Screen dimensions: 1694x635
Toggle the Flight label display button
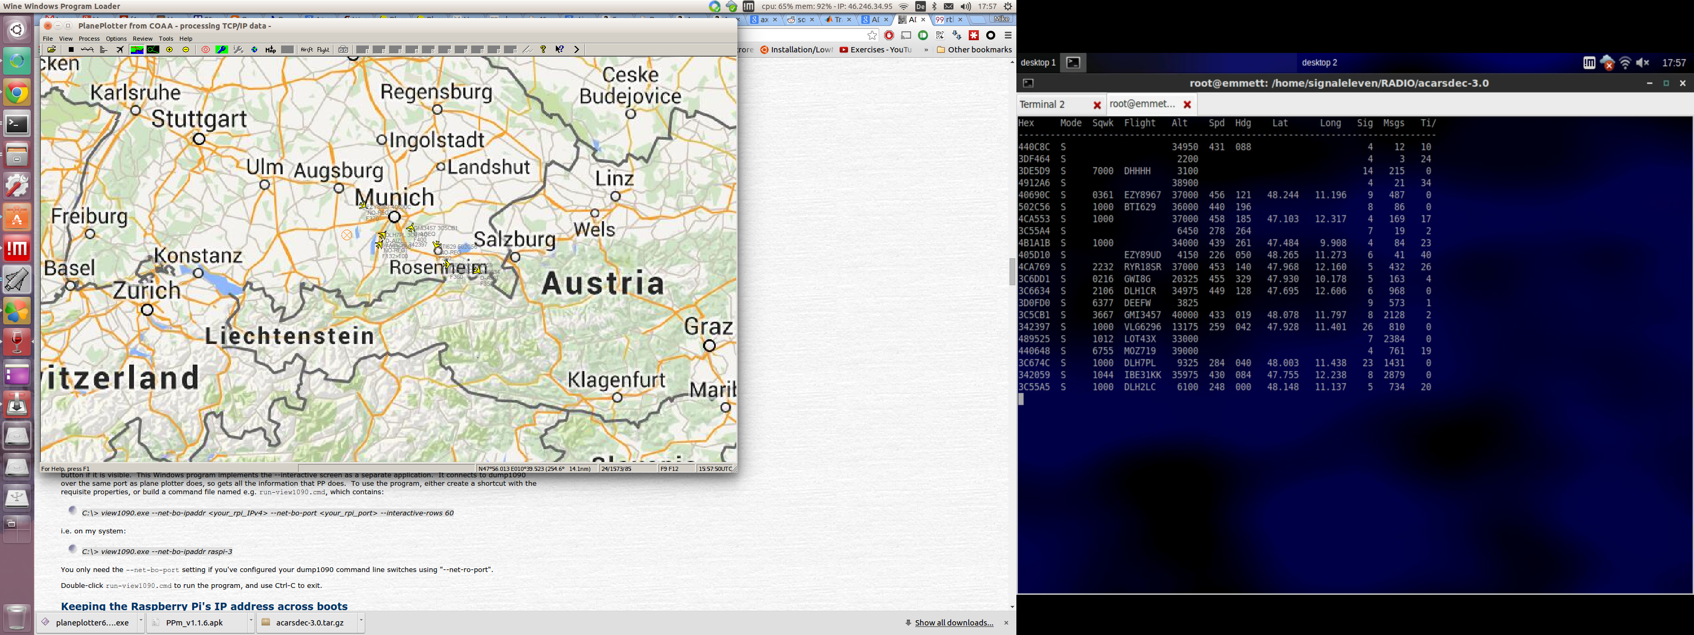(323, 50)
